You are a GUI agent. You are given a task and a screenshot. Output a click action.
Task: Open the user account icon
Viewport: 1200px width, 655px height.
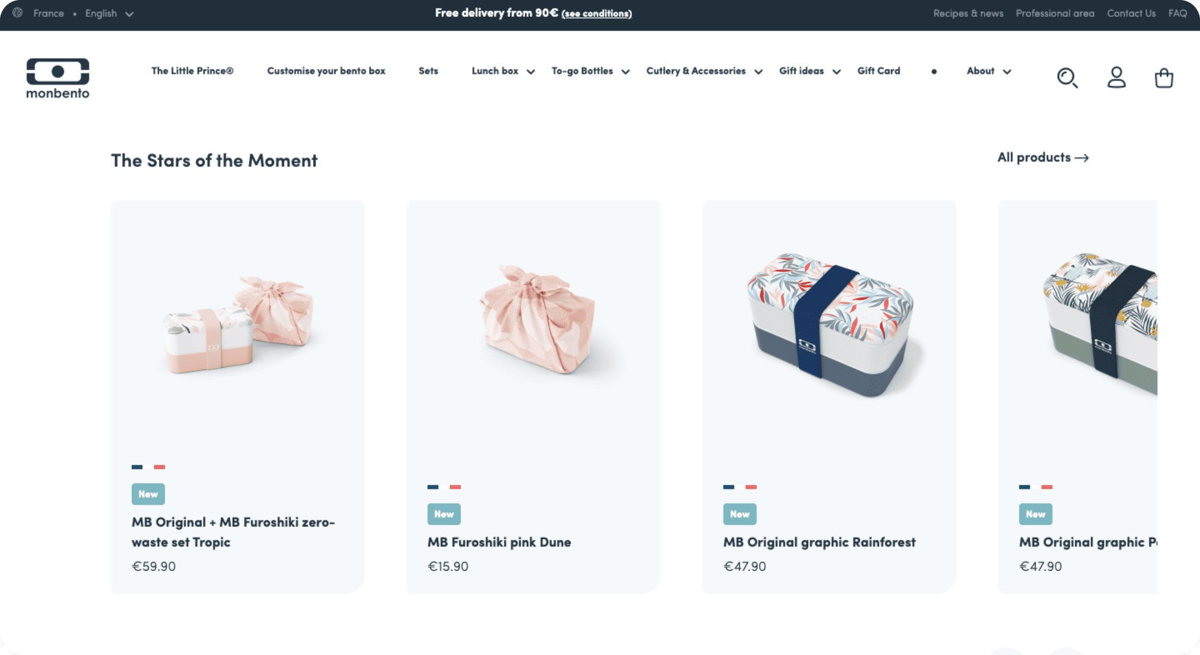tap(1117, 77)
